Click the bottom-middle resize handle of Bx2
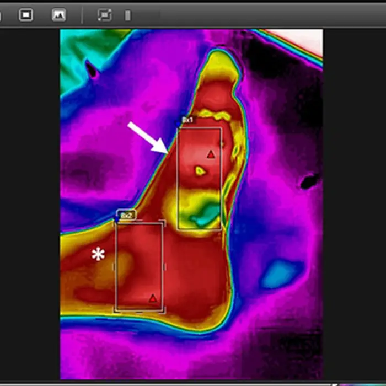The image size is (386, 386). pos(140,312)
